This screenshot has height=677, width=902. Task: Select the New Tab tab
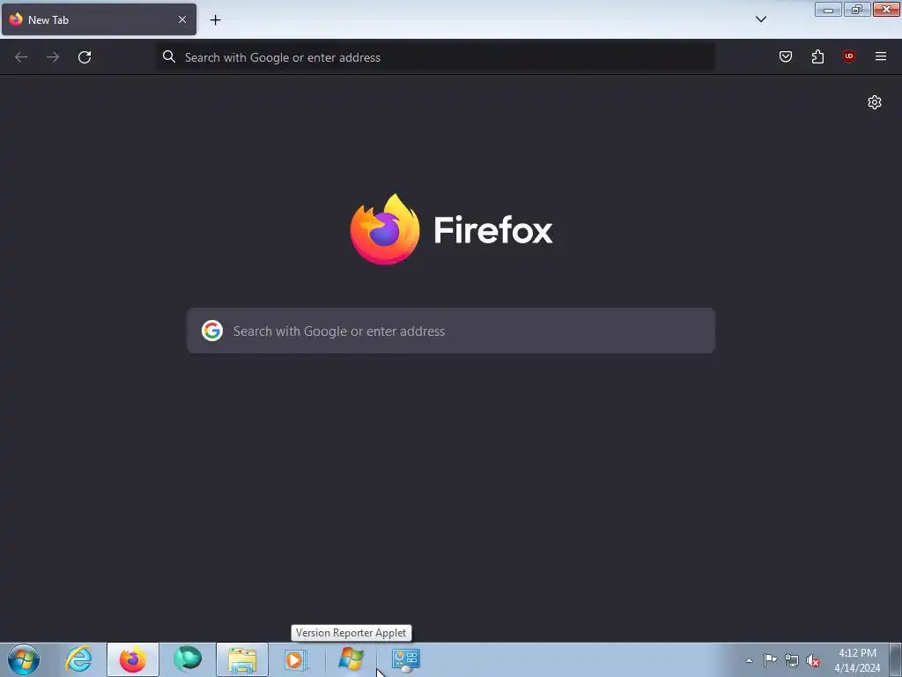click(99, 19)
